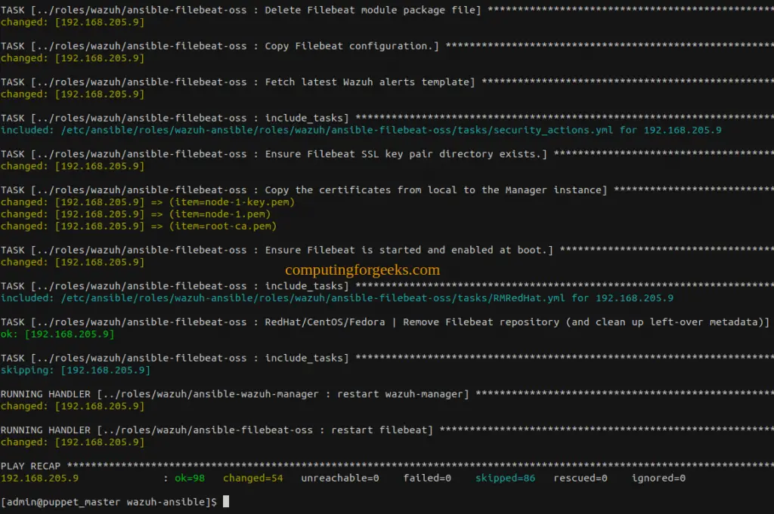Click the "ignored=0" recap value
Viewport: 774px width, 514px height.
tap(658, 478)
